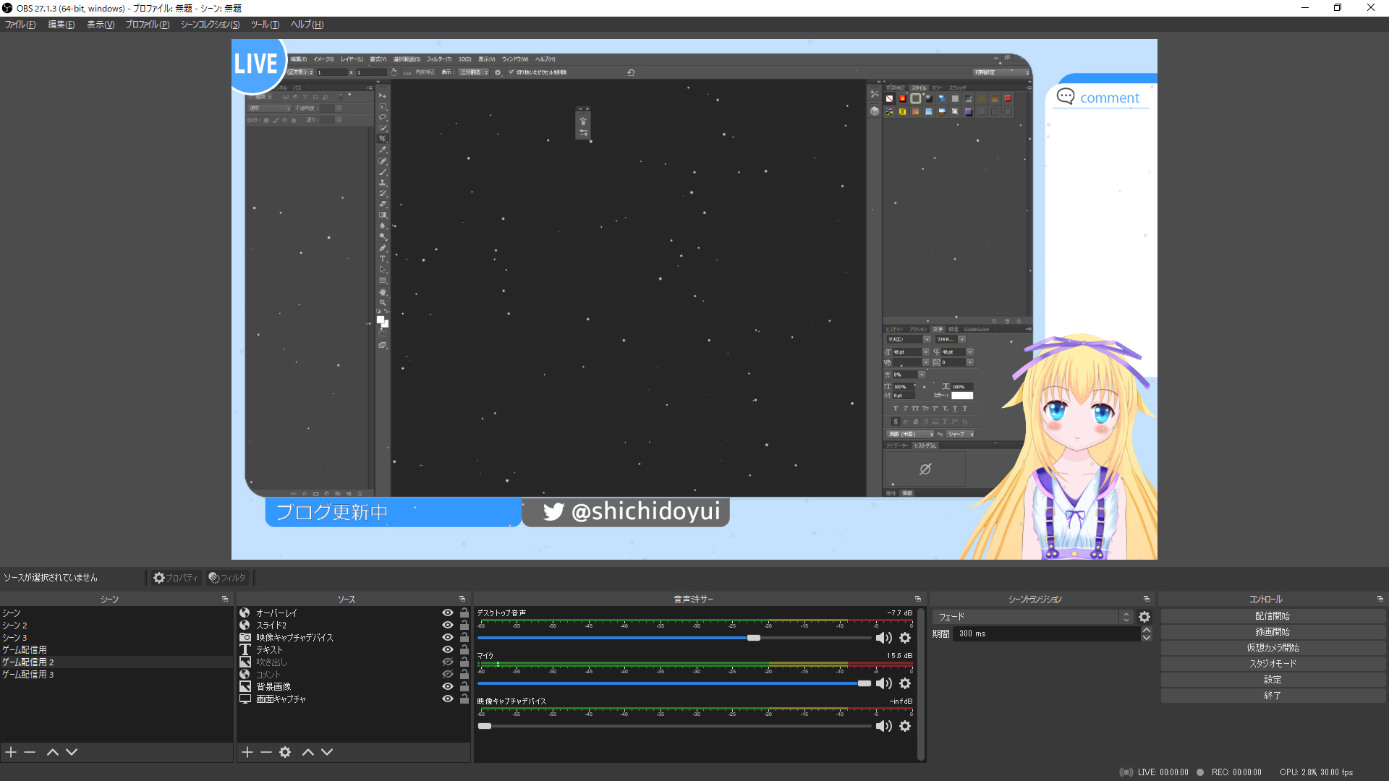Move scene down with arrow icon
The height and width of the screenshot is (781, 1389).
(72, 752)
